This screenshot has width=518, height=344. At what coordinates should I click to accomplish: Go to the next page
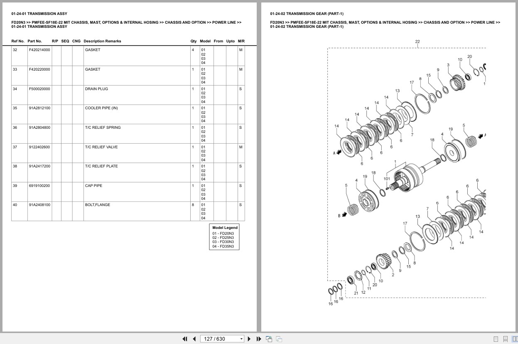pos(249,339)
